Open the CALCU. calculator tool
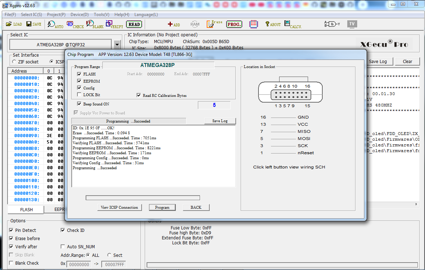 pos(293,24)
